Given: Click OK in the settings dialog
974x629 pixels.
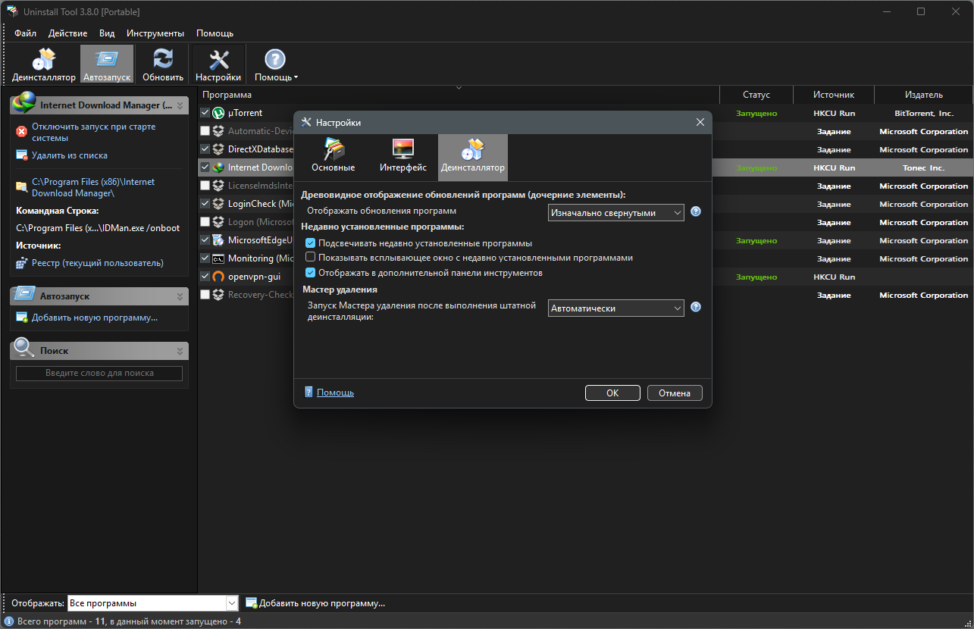Looking at the screenshot, I should (x=612, y=393).
